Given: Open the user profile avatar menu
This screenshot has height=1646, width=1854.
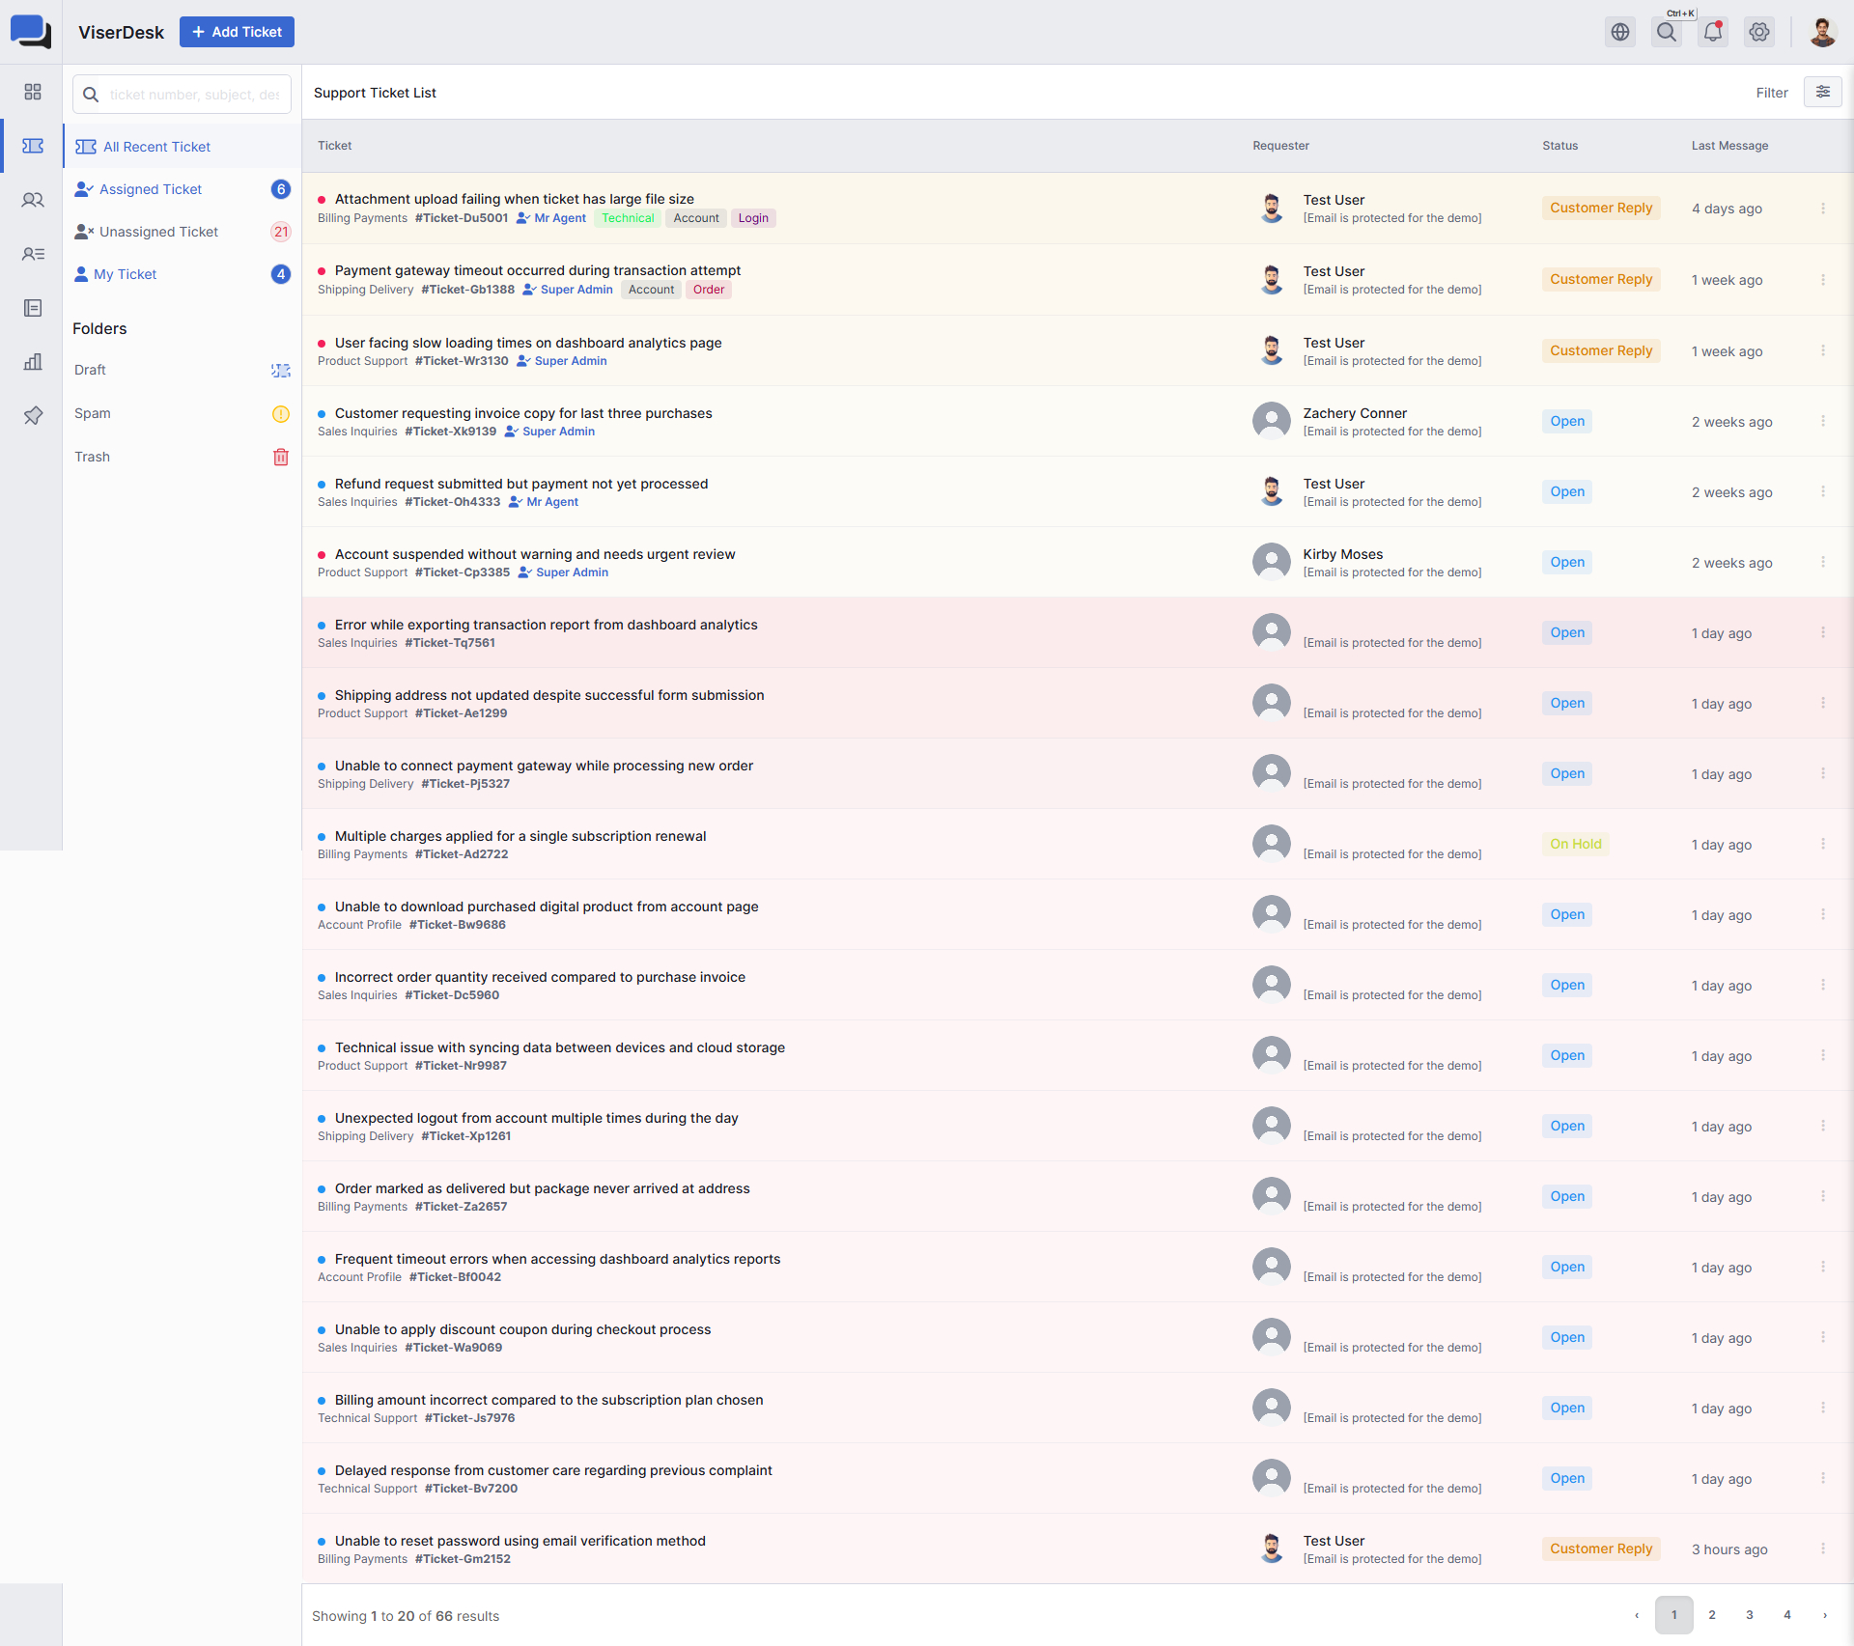Looking at the screenshot, I should pyautogui.click(x=1822, y=32).
